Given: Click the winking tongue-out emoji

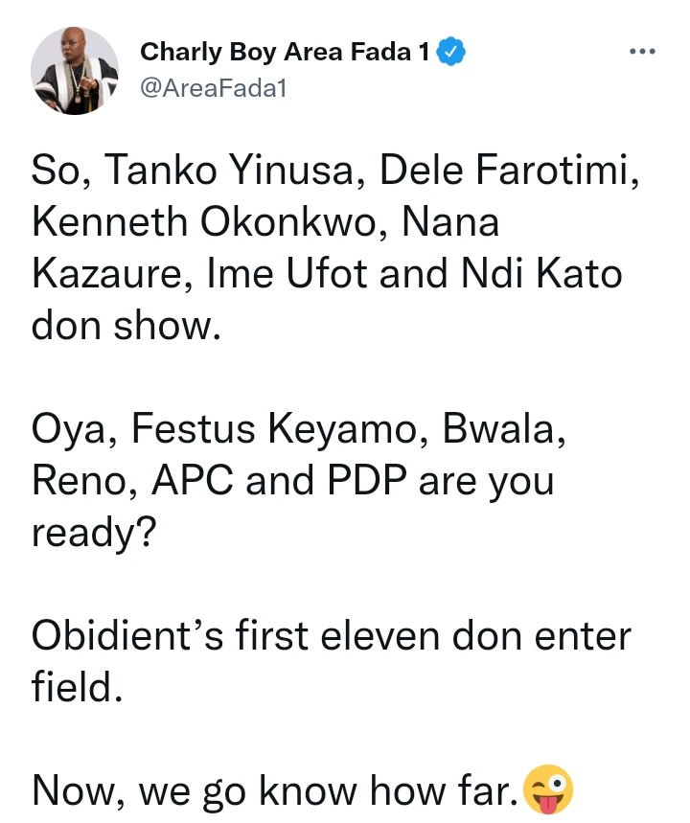Looking at the screenshot, I should click(x=549, y=789).
